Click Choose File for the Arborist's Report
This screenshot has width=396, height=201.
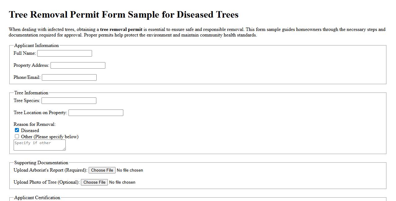pos(102,170)
